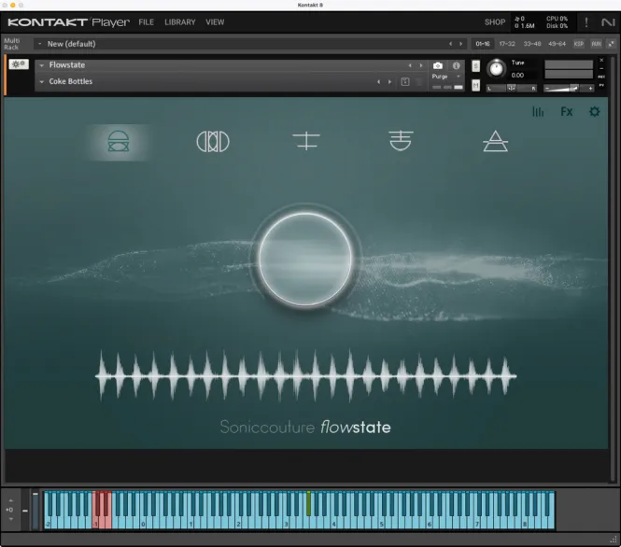This screenshot has height=547, width=621.
Task: Click the CPU 0% readout
Action: tap(557, 19)
